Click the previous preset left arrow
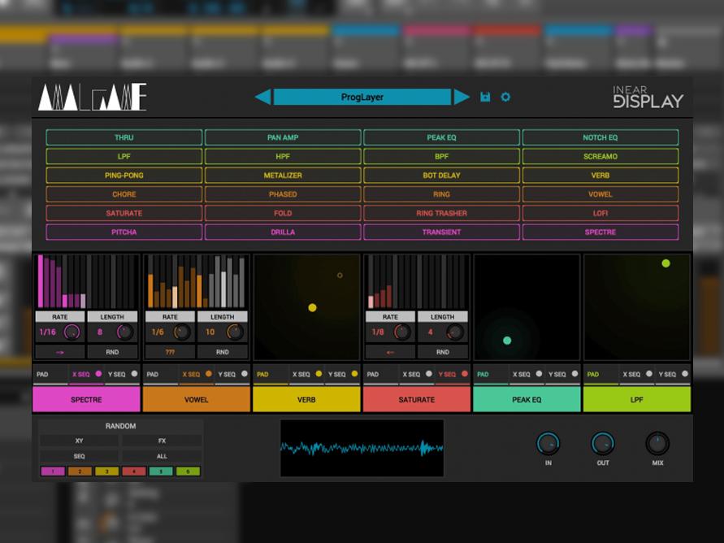The image size is (724, 543). click(x=262, y=98)
